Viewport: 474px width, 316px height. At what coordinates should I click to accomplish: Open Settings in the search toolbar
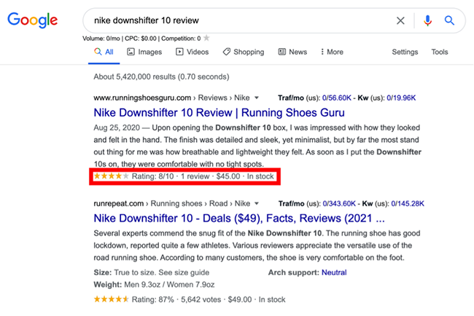pyautogui.click(x=405, y=52)
